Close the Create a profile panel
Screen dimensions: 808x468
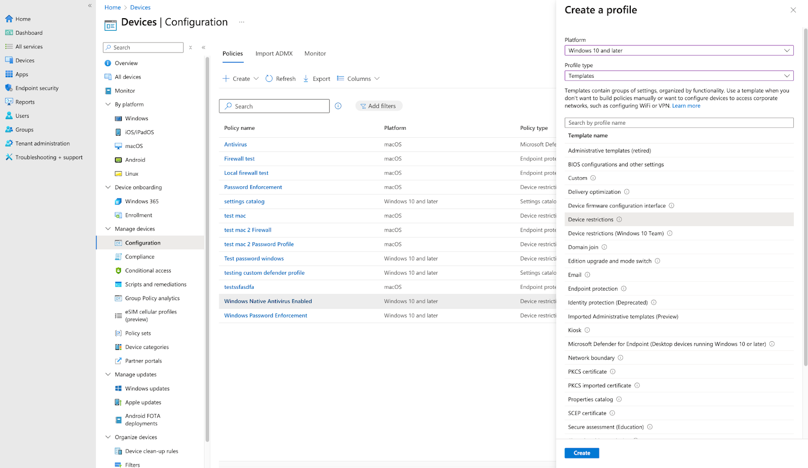pyautogui.click(x=793, y=10)
